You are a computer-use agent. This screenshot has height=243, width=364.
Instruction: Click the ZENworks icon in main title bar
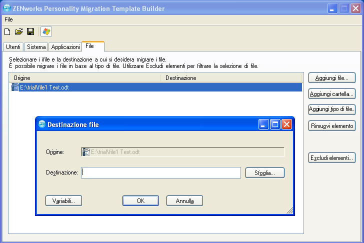[x=7, y=8]
